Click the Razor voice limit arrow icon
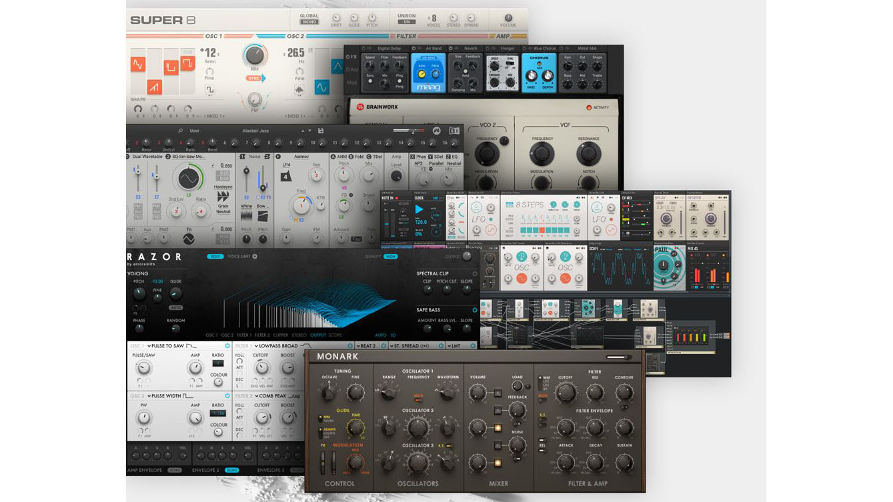This screenshot has height=502, width=893. point(255,257)
